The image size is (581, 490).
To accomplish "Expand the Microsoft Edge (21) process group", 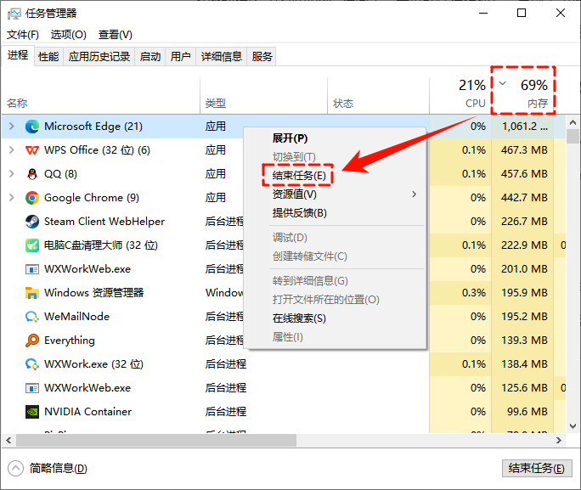I will (x=12, y=127).
